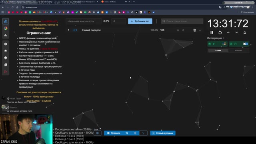The width and height of the screenshot is (256, 144).
Task: Add time with the up chevron
Action: 228,32
